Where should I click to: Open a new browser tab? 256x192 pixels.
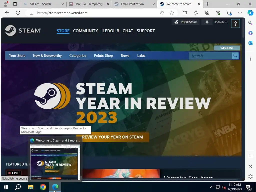click(x=207, y=4)
